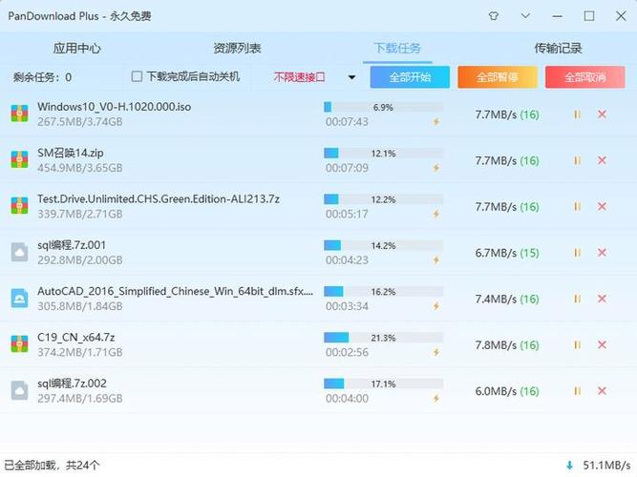The height and width of the screenshot is (477, 637).
Task: Click remaining time 00:07:43
Action: click(347, 122)
